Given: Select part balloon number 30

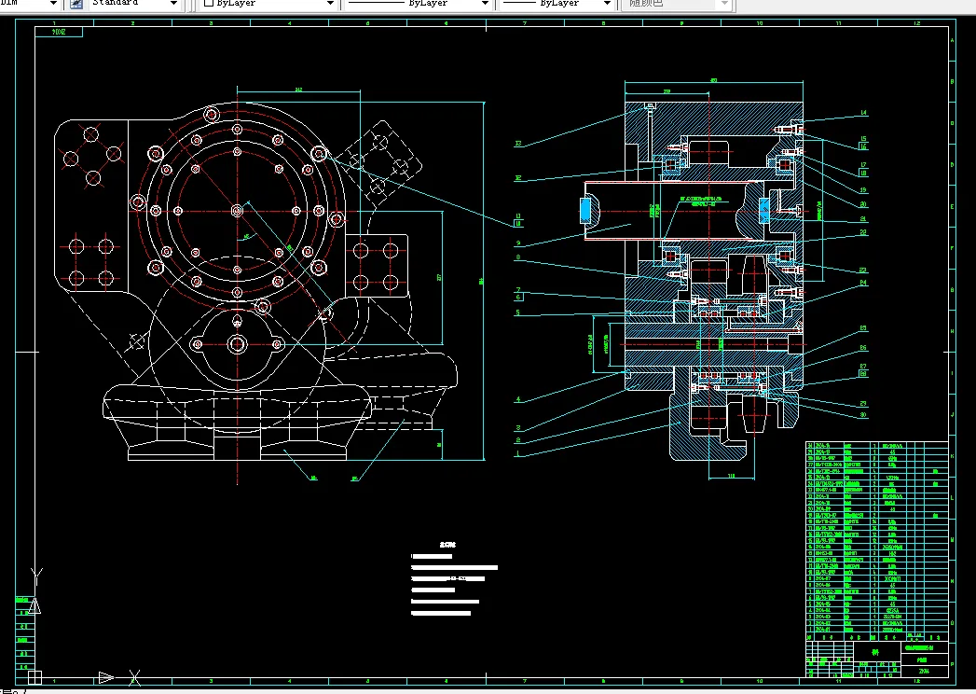Looking at the screenshot, I should pyautogui.click(x=863, y=414).
